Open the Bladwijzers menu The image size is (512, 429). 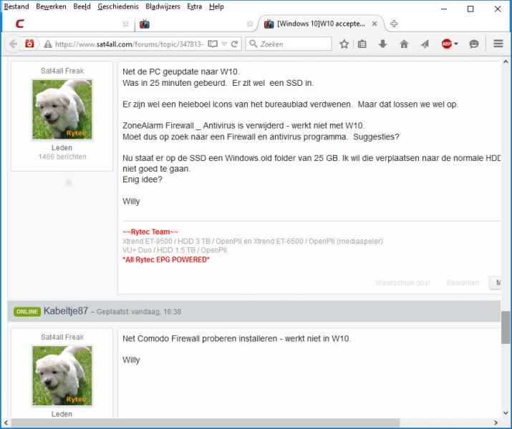(163, 6)
